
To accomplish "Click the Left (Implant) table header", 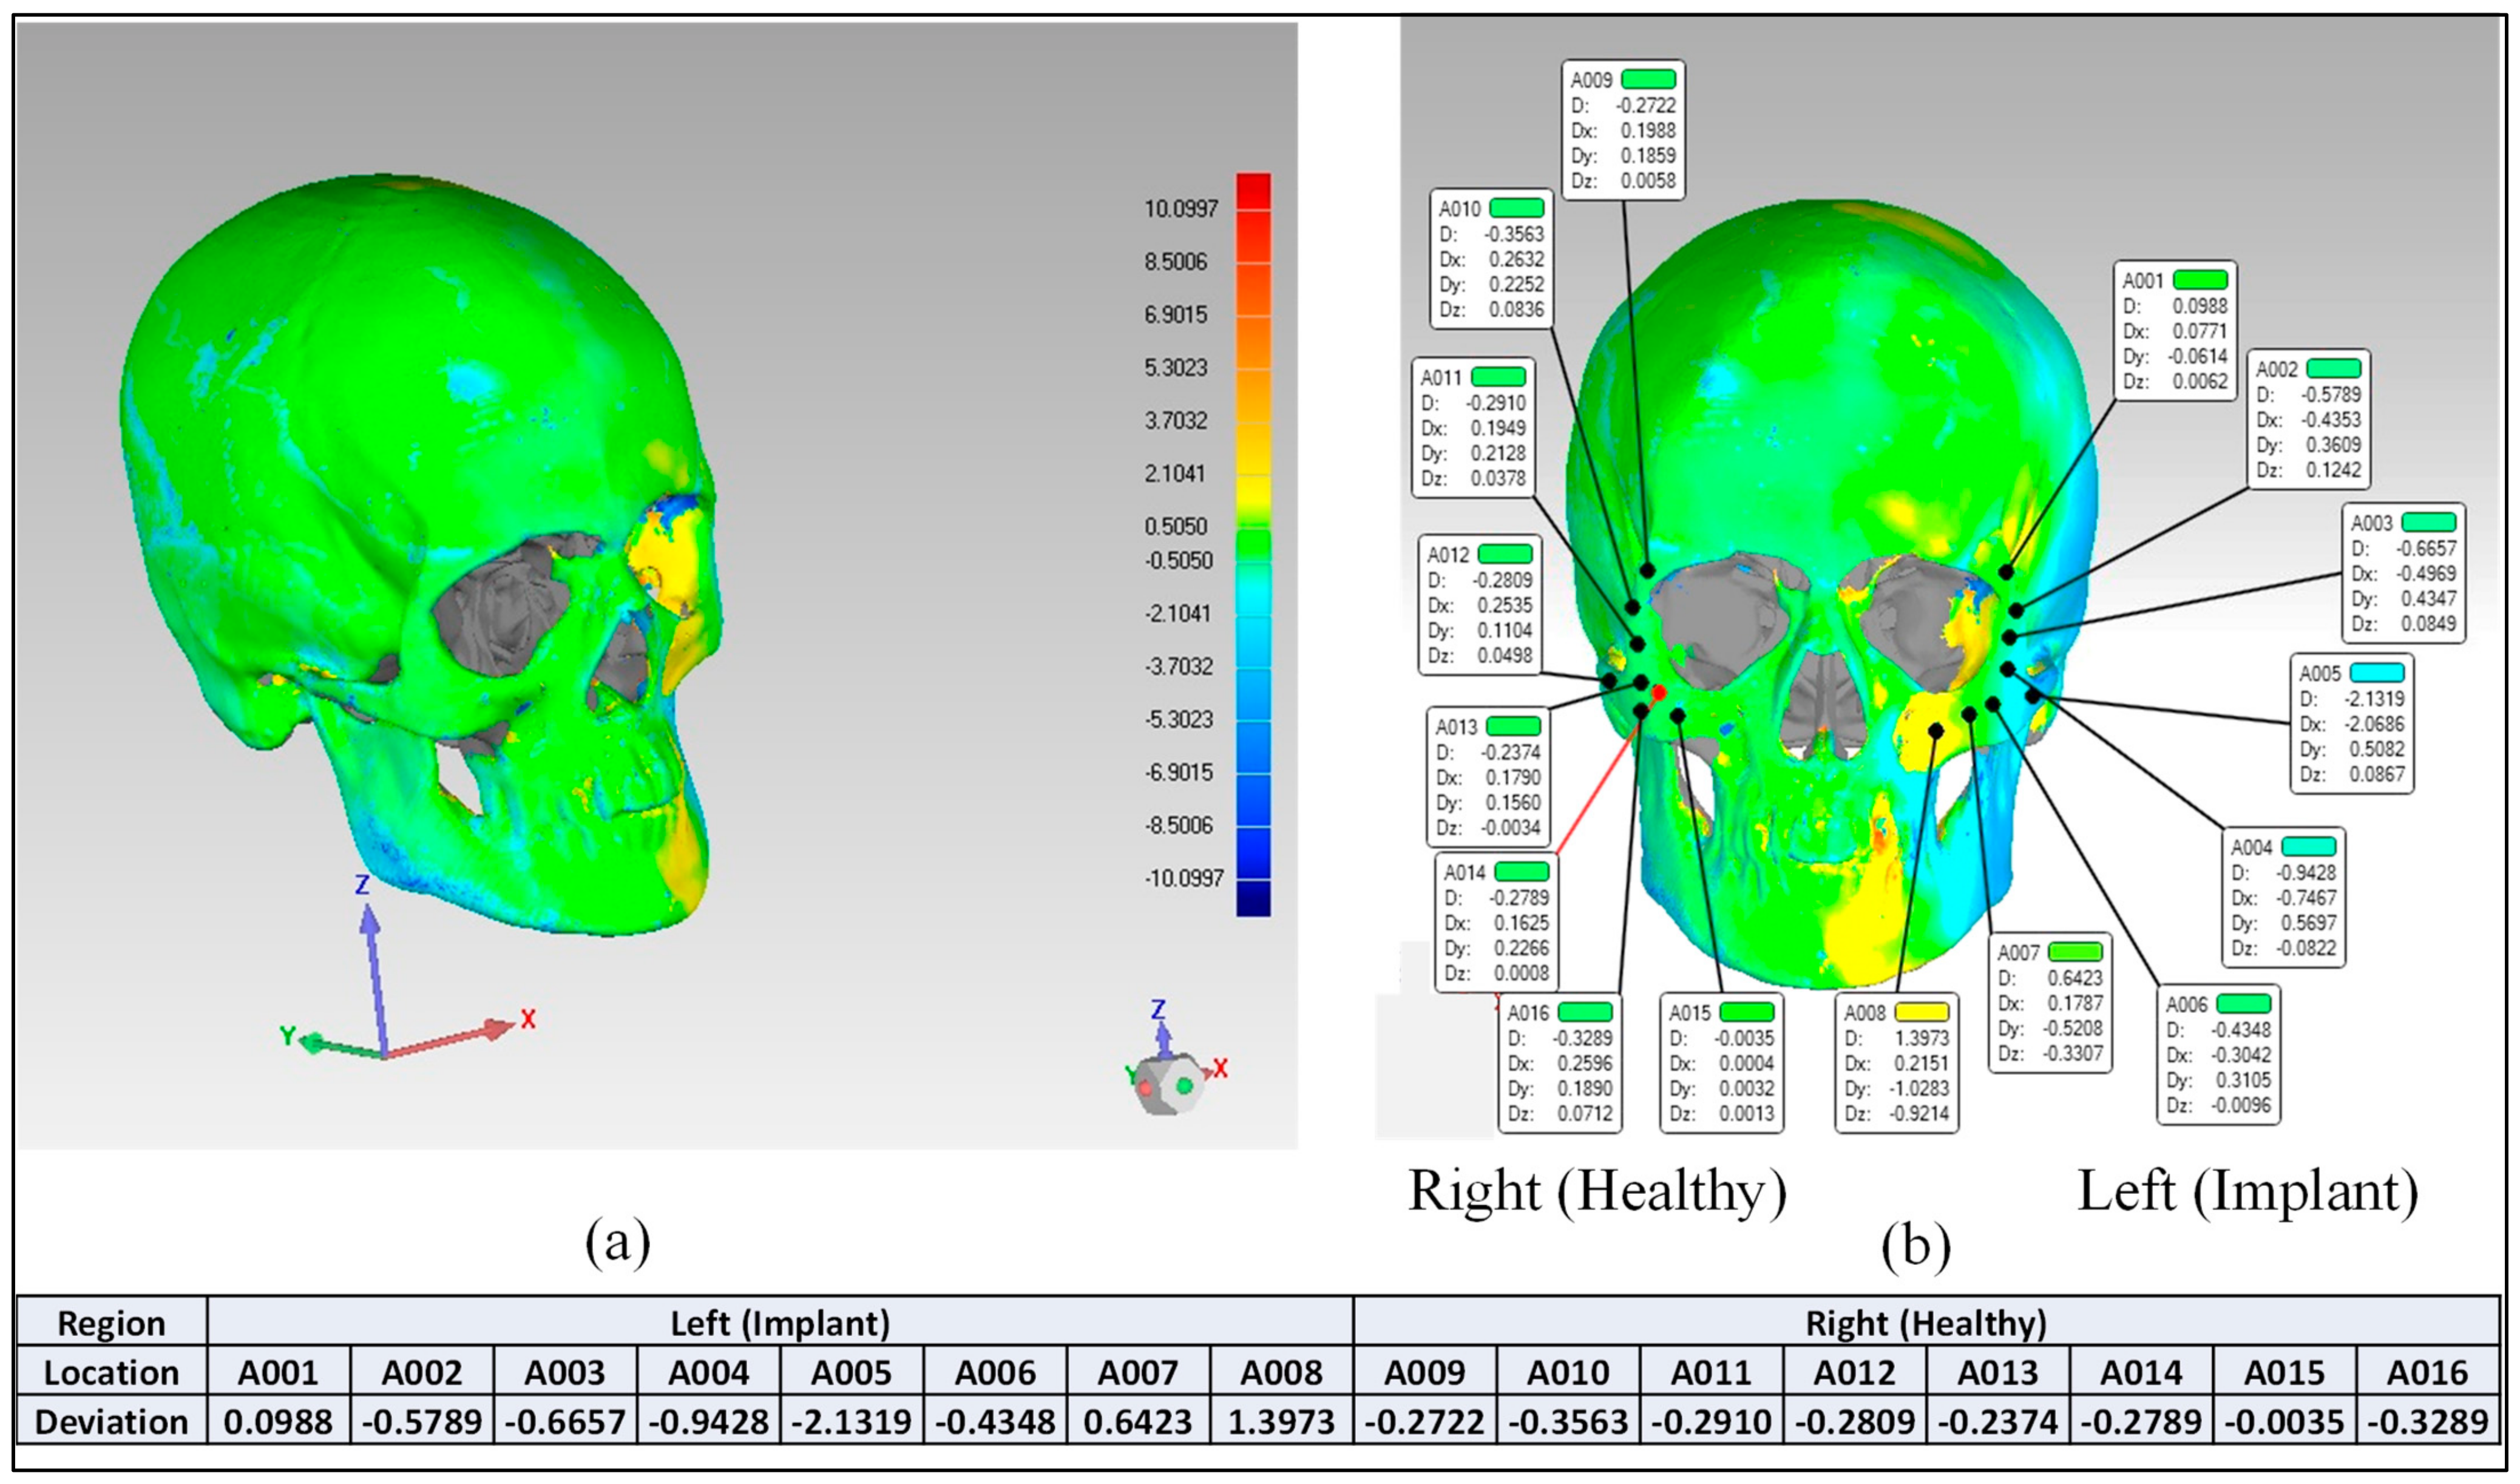I will 780,1323.
